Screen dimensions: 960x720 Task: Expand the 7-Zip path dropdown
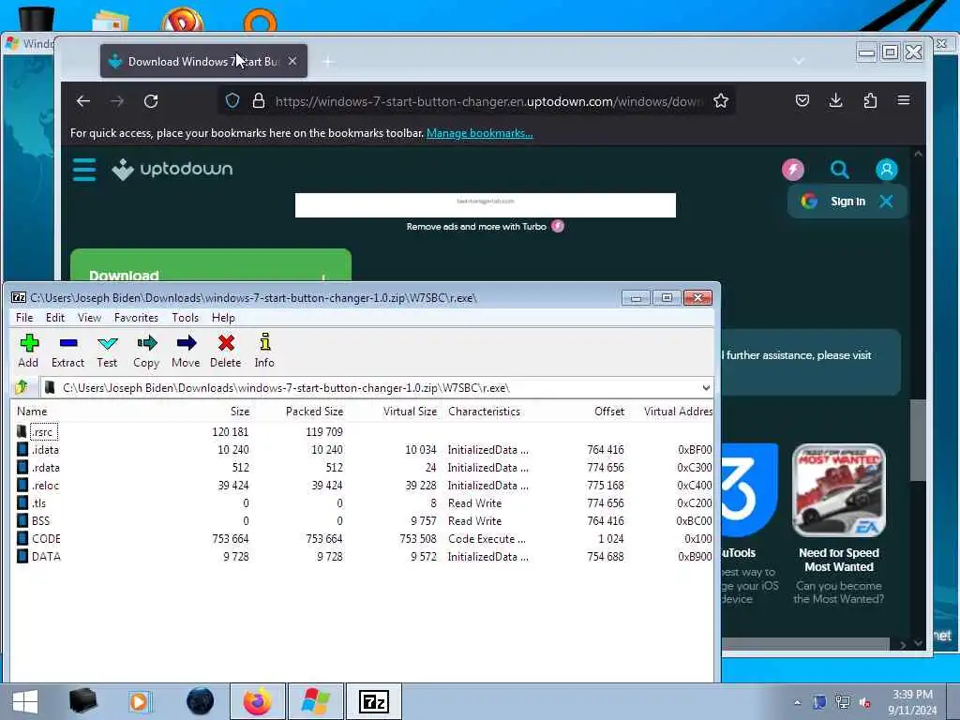(705, 387)
